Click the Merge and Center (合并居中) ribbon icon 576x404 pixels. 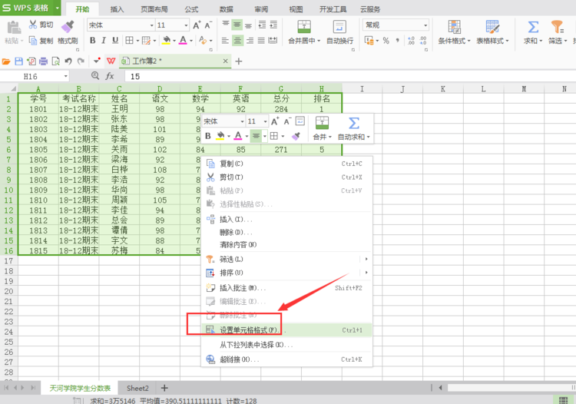(304, 27)
